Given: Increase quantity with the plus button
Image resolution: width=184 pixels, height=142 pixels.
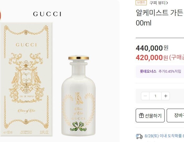Looking at the screenshot, I should pyautogui.click(x=166, y=96).
